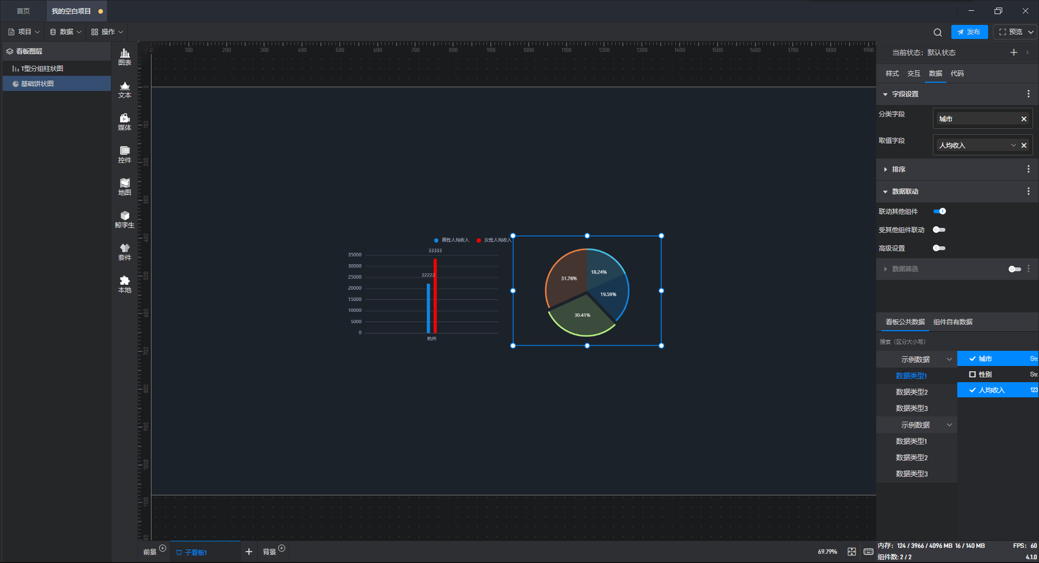
Task: Add a new state with plus icon
Action: [1014, 53]
